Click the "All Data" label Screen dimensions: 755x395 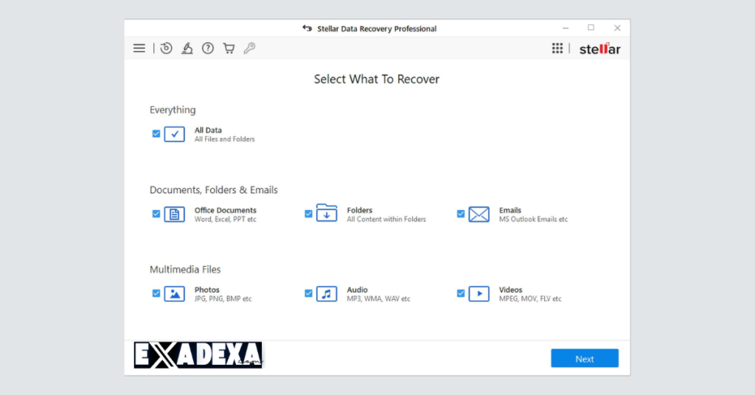pos(208,130)
